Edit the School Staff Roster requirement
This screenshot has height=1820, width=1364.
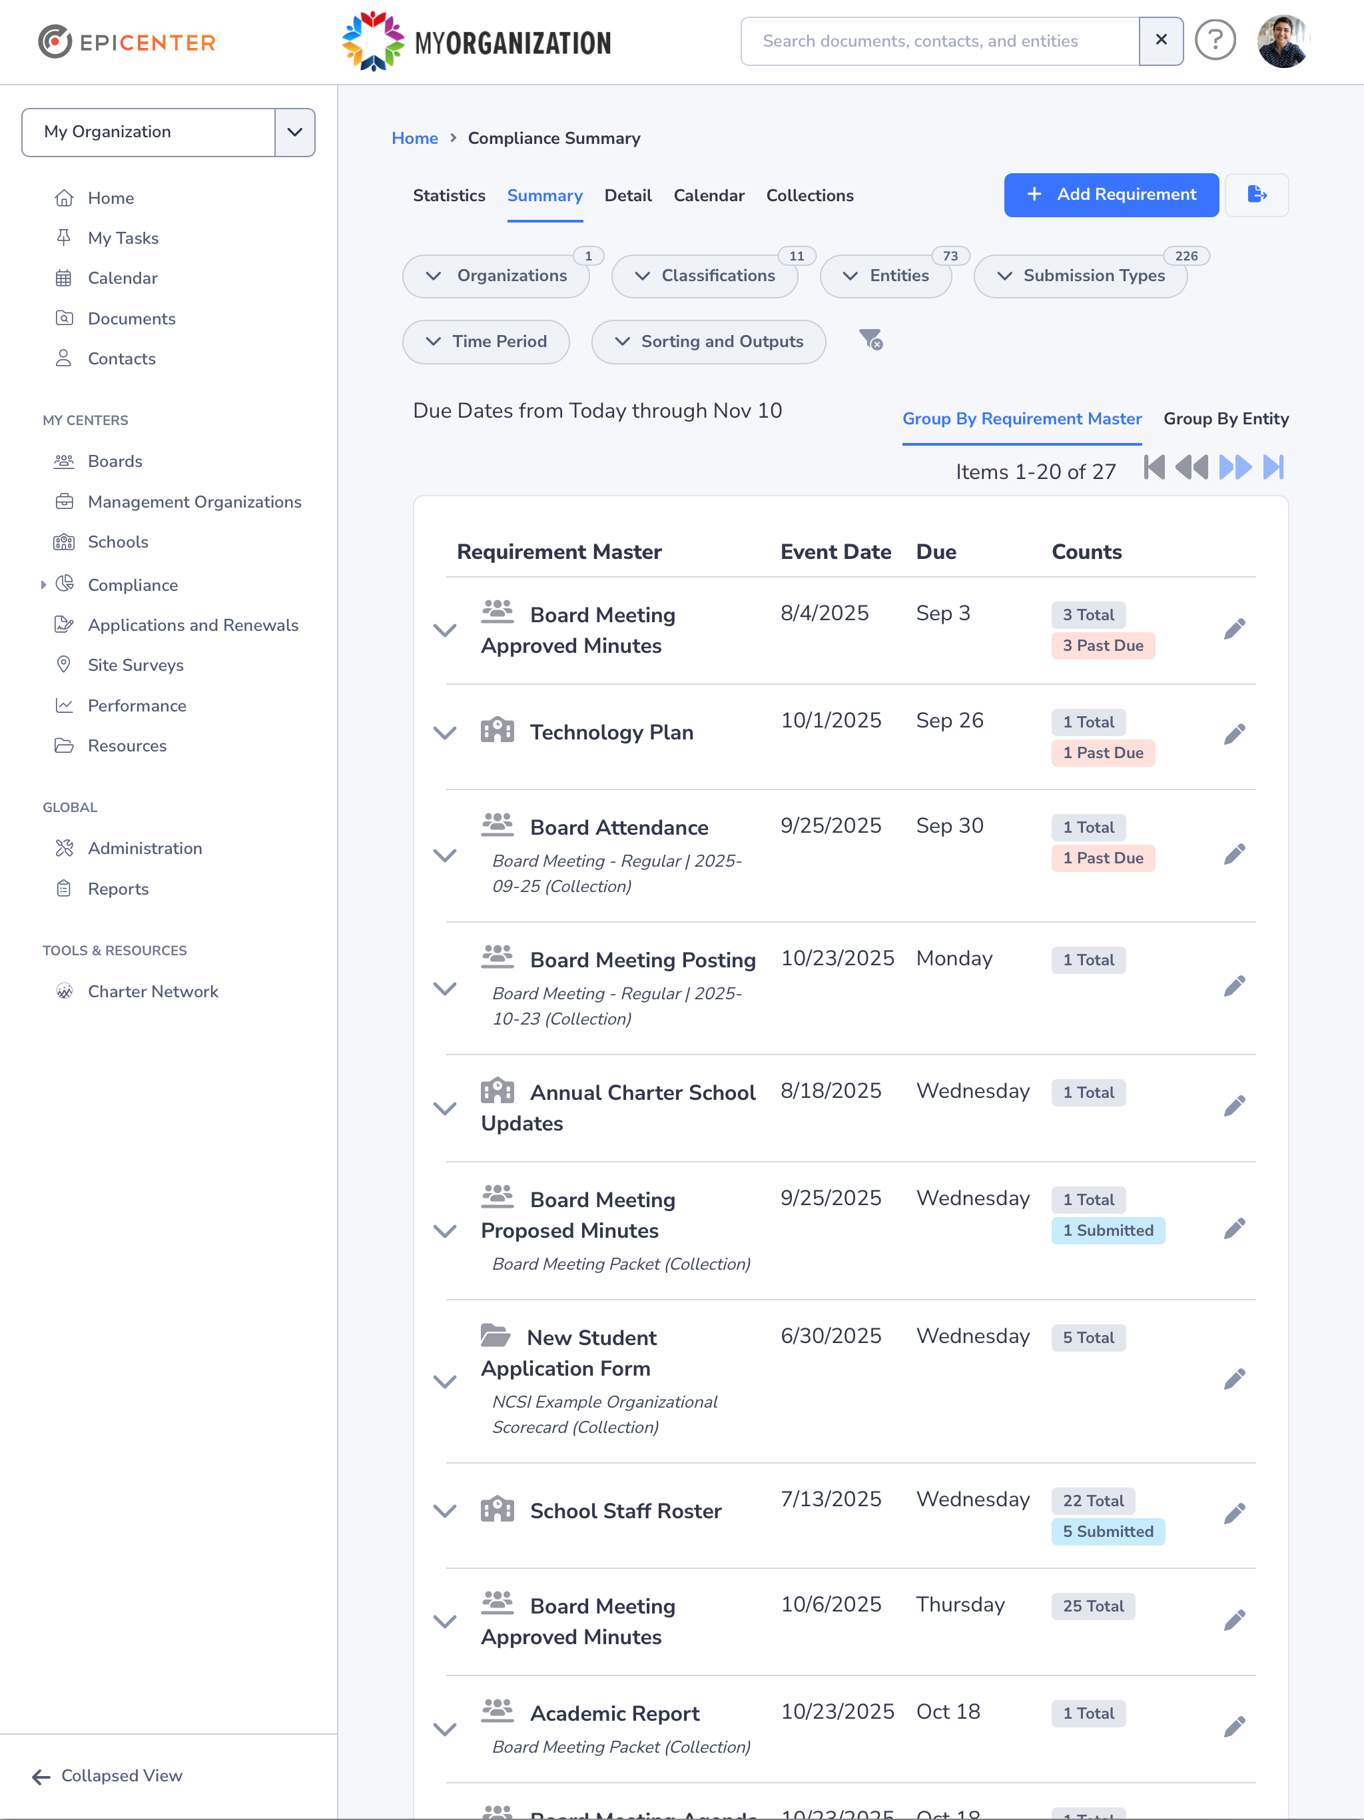[1234, 1514]
